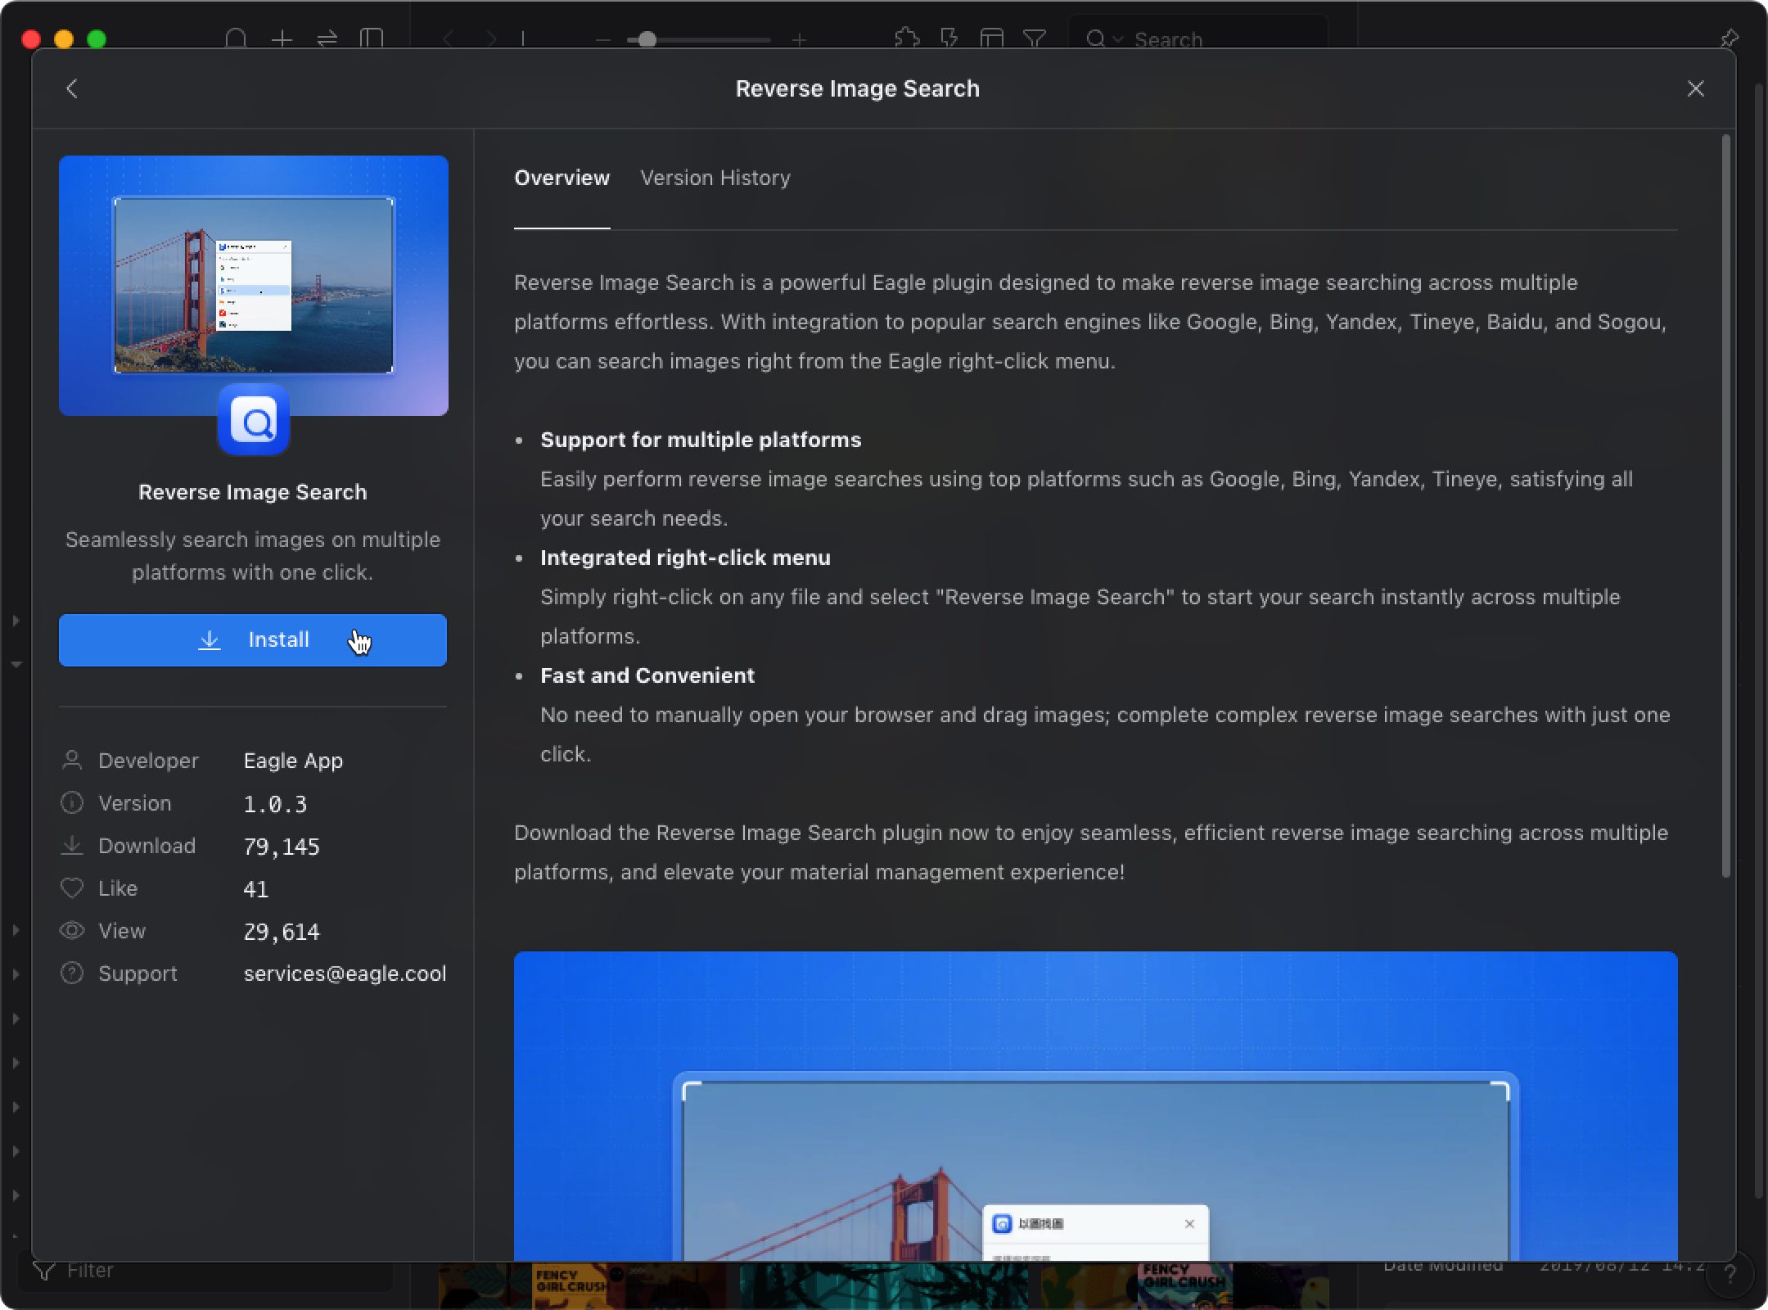1768x1310 pixels.
Task: Click the support email link
Action: (x=344, y=973)
